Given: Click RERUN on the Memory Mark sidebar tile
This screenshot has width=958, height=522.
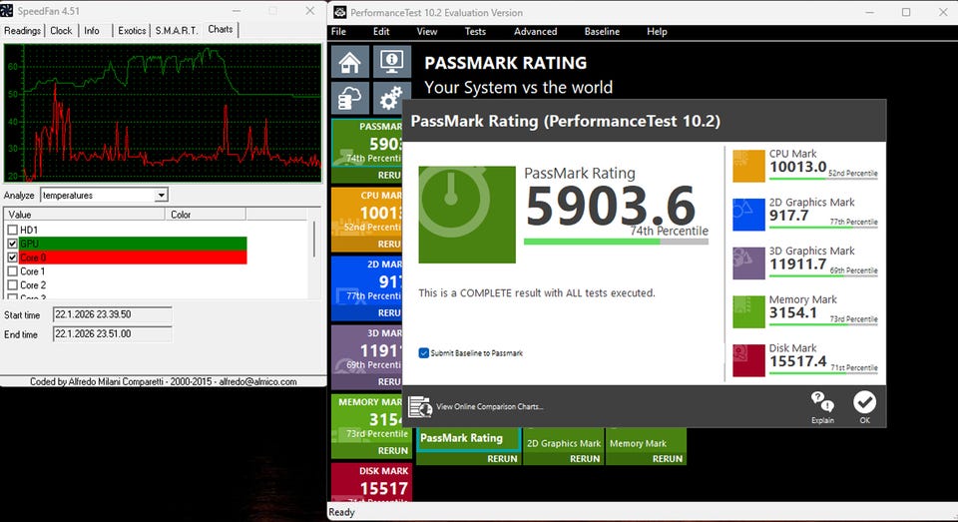Looking at the screenshot, I should [x=392, y=450].
